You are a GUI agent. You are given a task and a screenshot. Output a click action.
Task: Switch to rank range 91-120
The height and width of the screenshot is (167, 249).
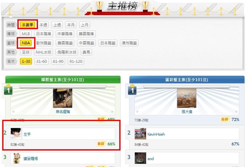pyautogui.click(x=76, y=61)
